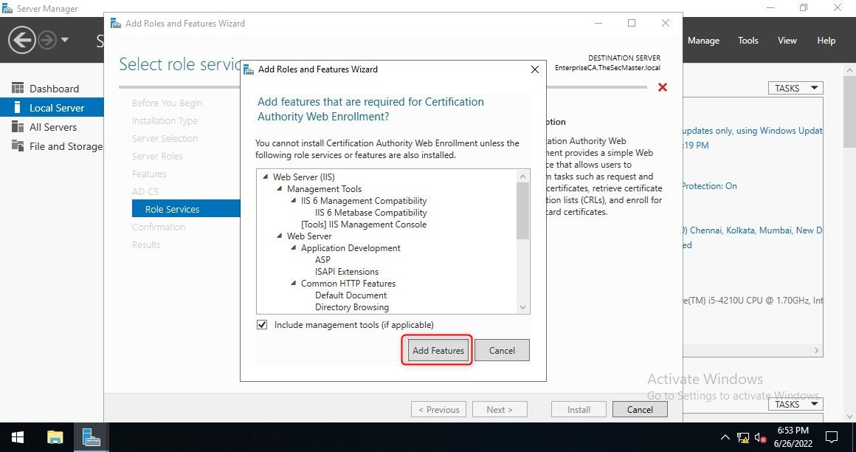Screen dimensions: 856x452
Task: Click the wizard's Previous button
Action: pos(438,409)
